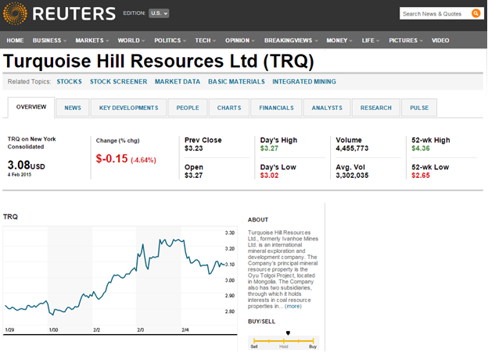The height and width of the screenshot is (352, 488).
Task: Click the Prev Close $3.23 value
Action: tap(194, 148)
